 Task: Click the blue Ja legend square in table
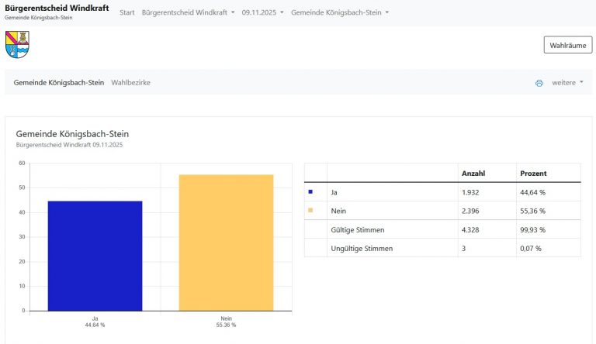coord(310,191)
